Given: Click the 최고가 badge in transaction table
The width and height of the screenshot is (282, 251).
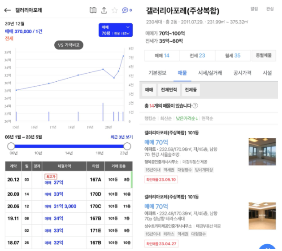Looking at the screenshot, I should [51, 176].
